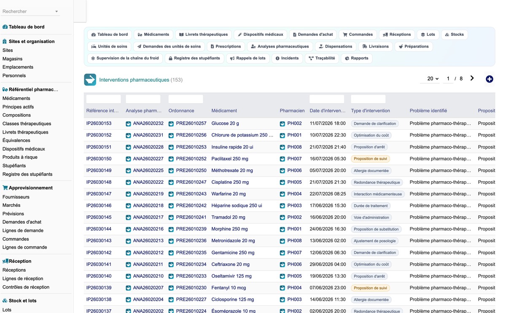Click Ajustement de posologie tag
The height and width of the screenshot is (313, 506).
(374, 241)
